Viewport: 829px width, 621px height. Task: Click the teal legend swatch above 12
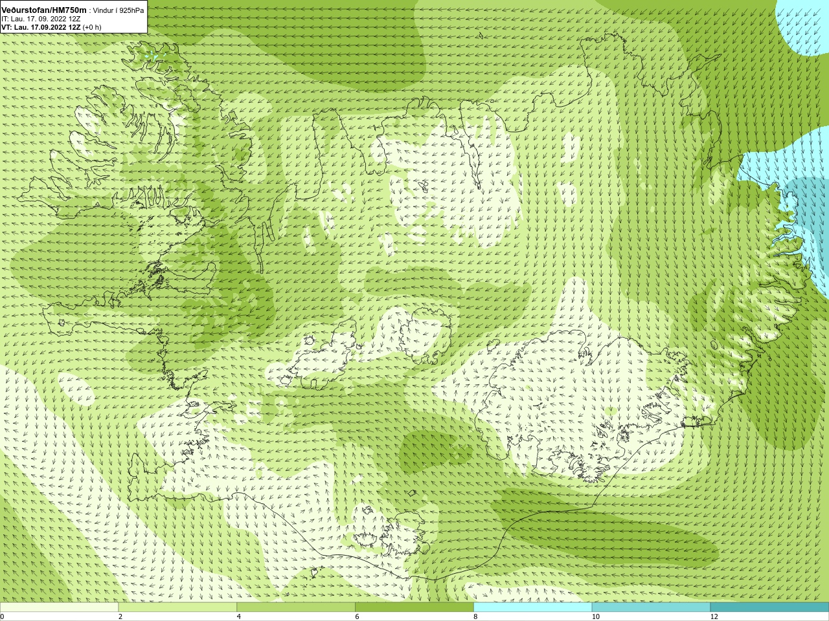pyautogui.click(x=769, y=607)
